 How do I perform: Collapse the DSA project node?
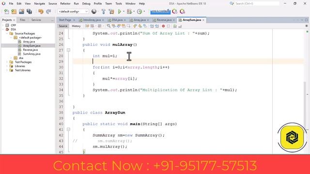click(x=3, y=29)
